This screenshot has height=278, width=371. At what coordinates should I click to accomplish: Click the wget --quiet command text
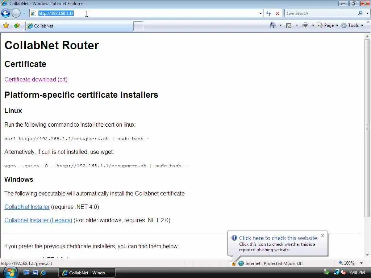[96, 166]
